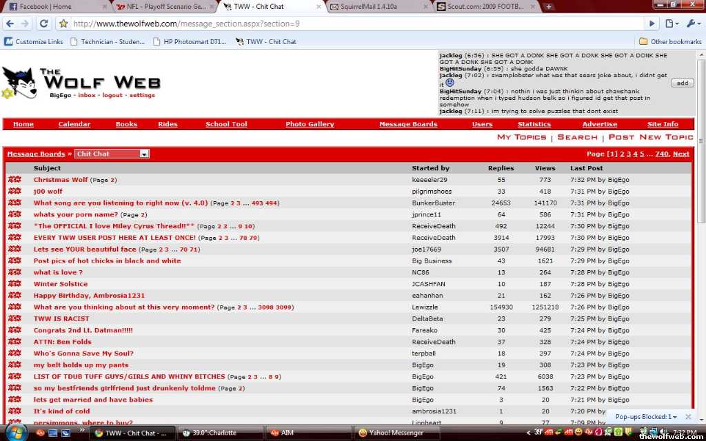Open the Post New Topic link
Viewport: 706px width, 441px height.
coord(651,137)
